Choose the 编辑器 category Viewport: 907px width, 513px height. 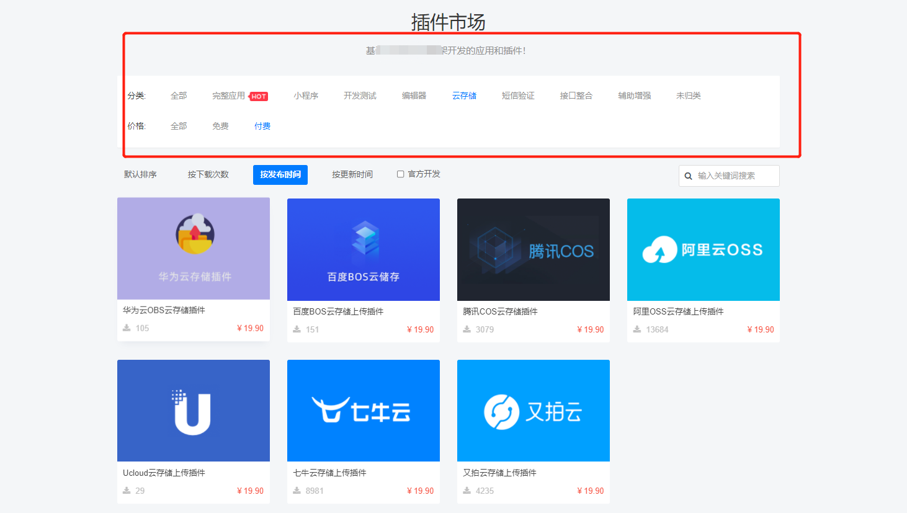[x=414, y=96]
